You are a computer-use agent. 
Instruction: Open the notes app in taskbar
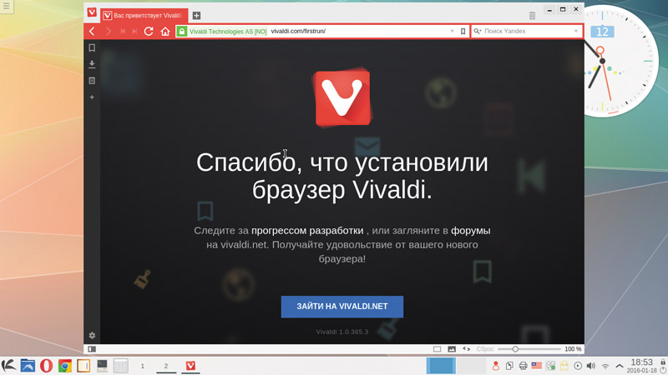click(83, 366)
